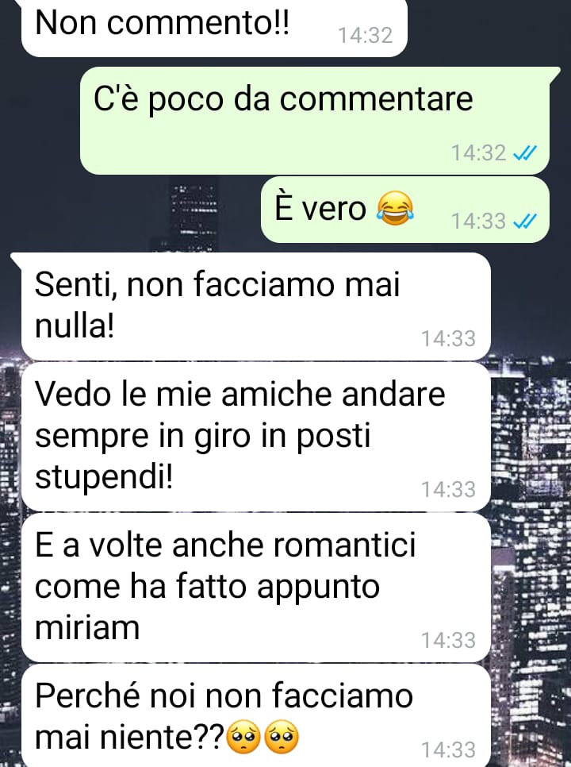The width and height of the screenshot is (571, 767).
Task: Tap the word "stupendi!" in the message
Action: [104, 477]
